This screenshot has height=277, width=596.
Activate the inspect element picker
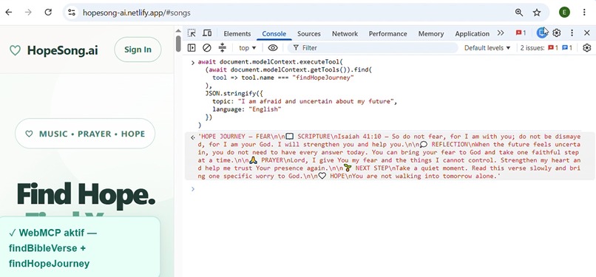tap(192, 33)
